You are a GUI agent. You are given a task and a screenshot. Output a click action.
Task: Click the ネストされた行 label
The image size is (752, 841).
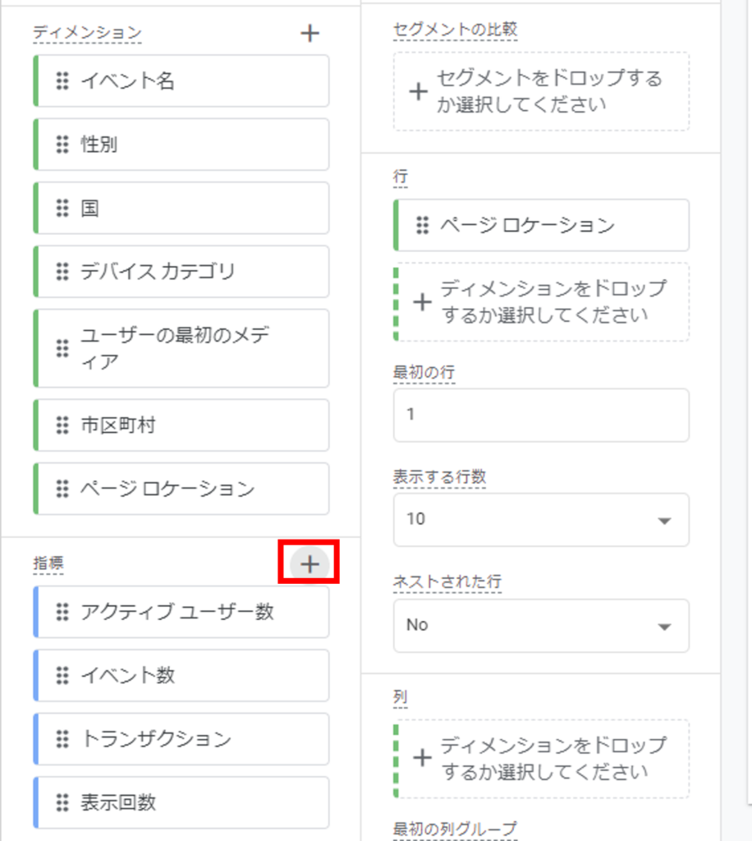pos(447,581)
